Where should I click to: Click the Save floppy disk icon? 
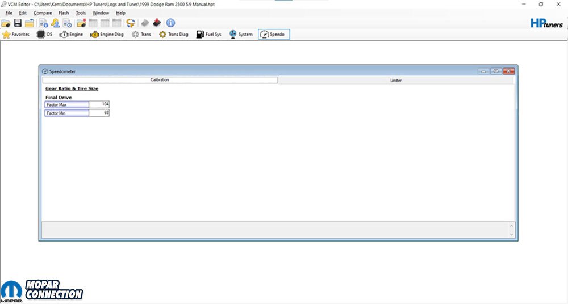(x=18, y=23)
